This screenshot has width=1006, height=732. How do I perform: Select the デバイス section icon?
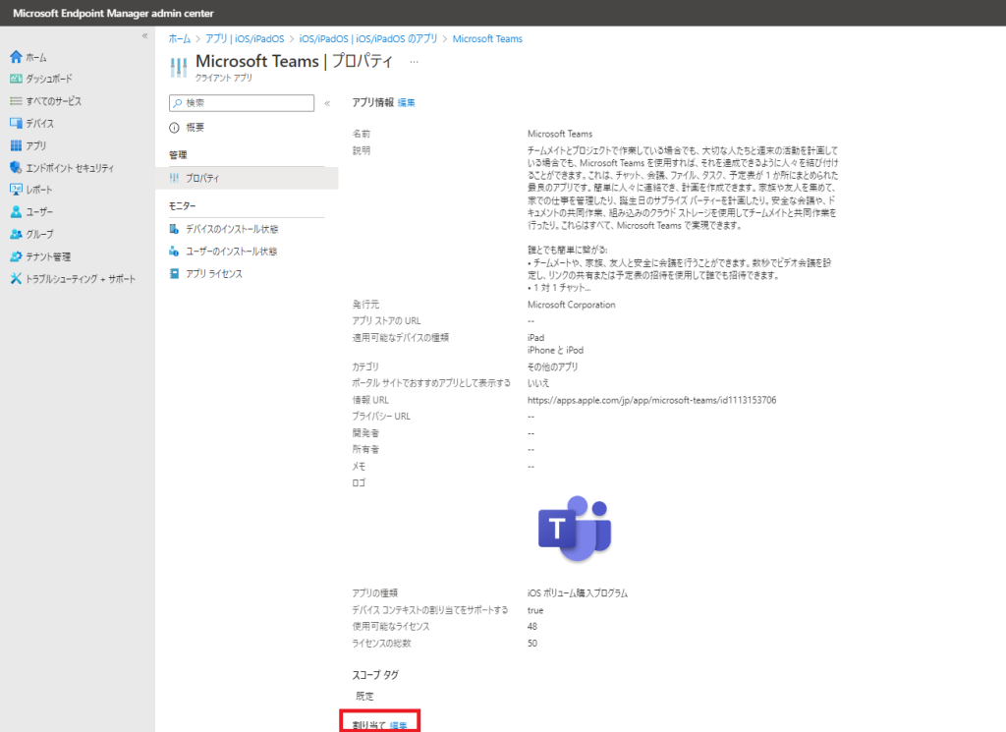point(41,123)
